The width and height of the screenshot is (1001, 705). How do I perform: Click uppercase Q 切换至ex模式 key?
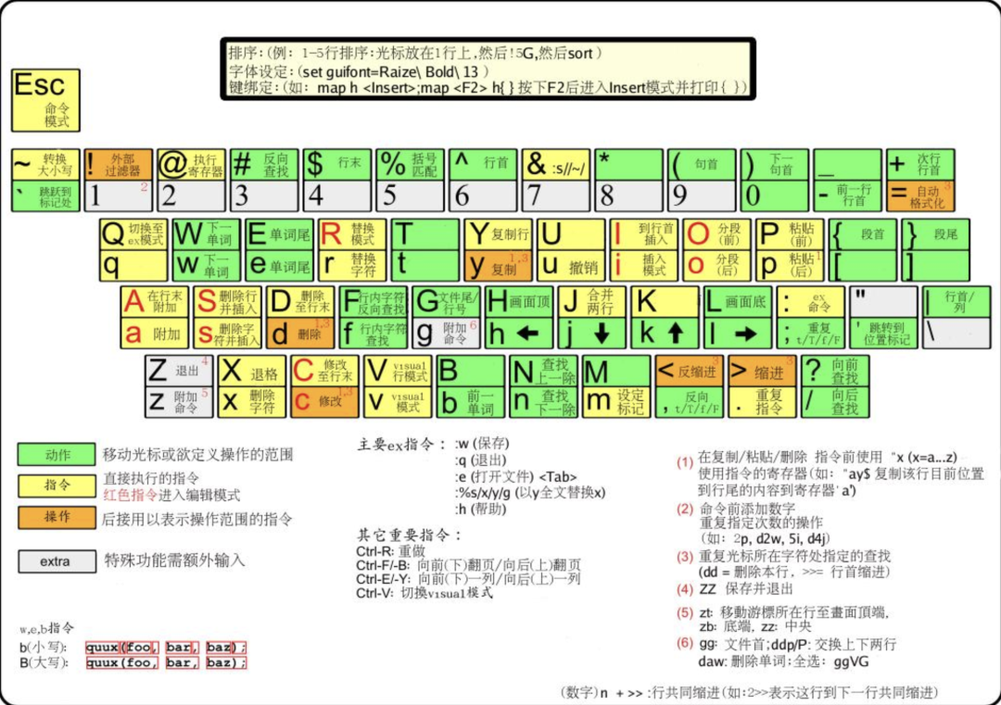pyautogui.click(x=133, y=234)
